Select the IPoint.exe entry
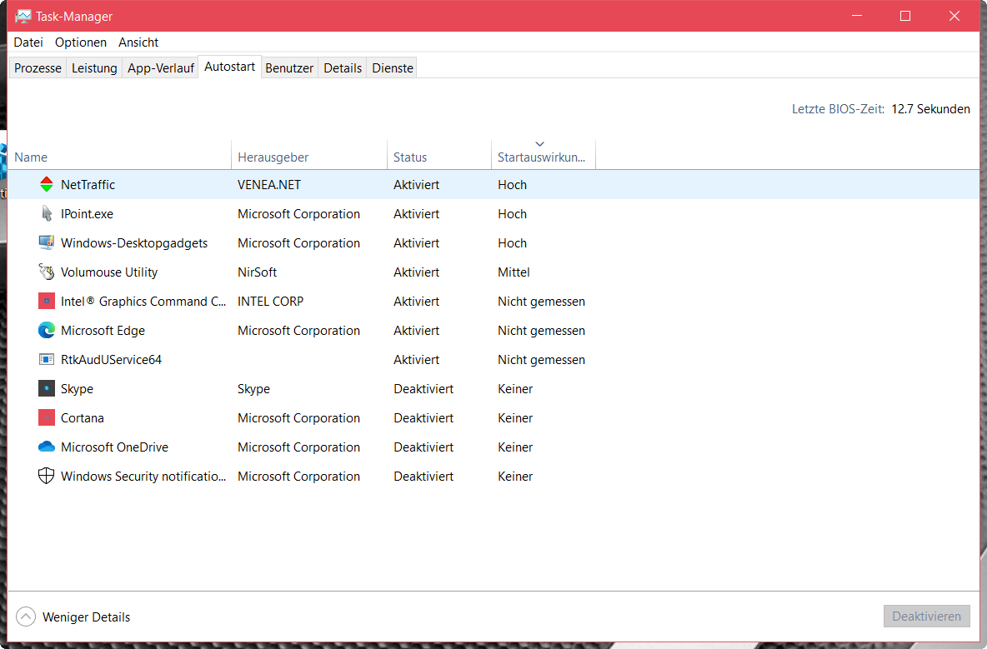987x649 pixels. coord(87,214)
